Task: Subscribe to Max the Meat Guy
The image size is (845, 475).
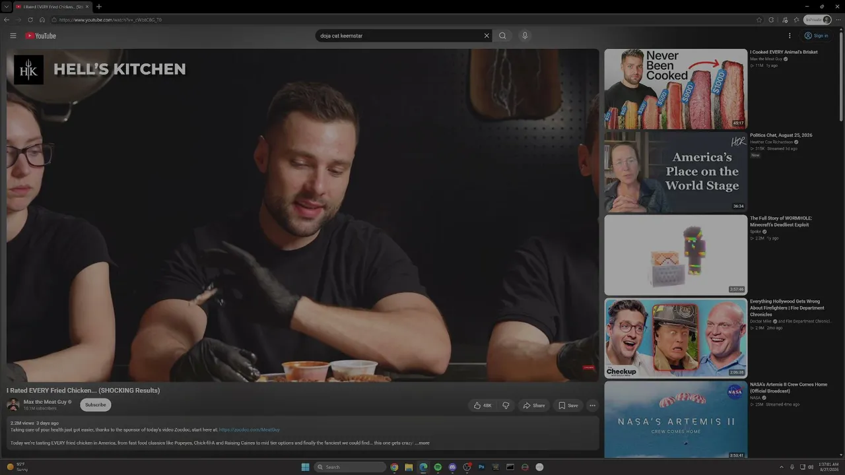Action: pos(96,404)
